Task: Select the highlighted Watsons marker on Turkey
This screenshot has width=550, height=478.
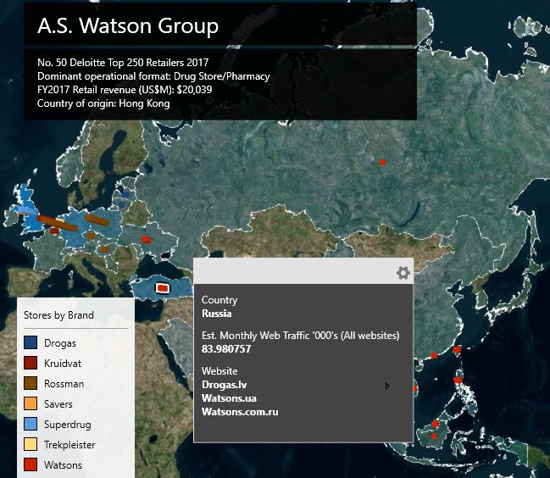Action: point(162,288)
